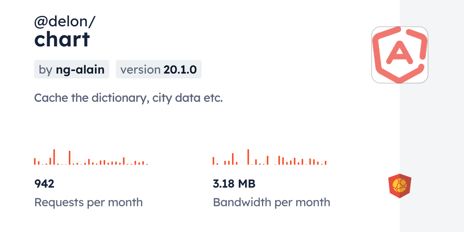Click the "ng-alain" author name text
Viewport: 464px width, 232px height.
tap(80, 69)
